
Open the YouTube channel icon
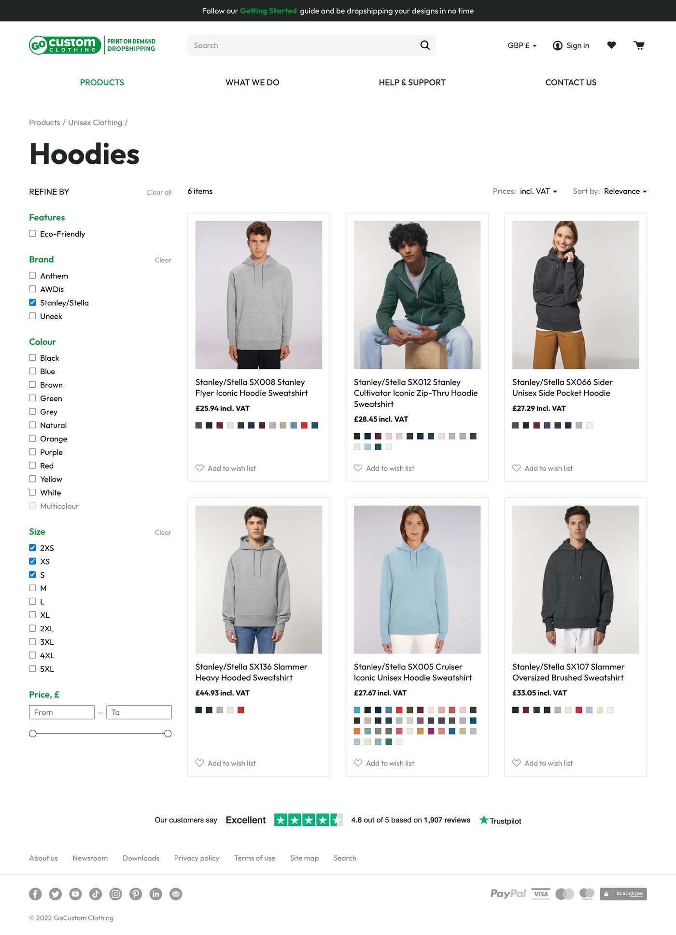75,894
